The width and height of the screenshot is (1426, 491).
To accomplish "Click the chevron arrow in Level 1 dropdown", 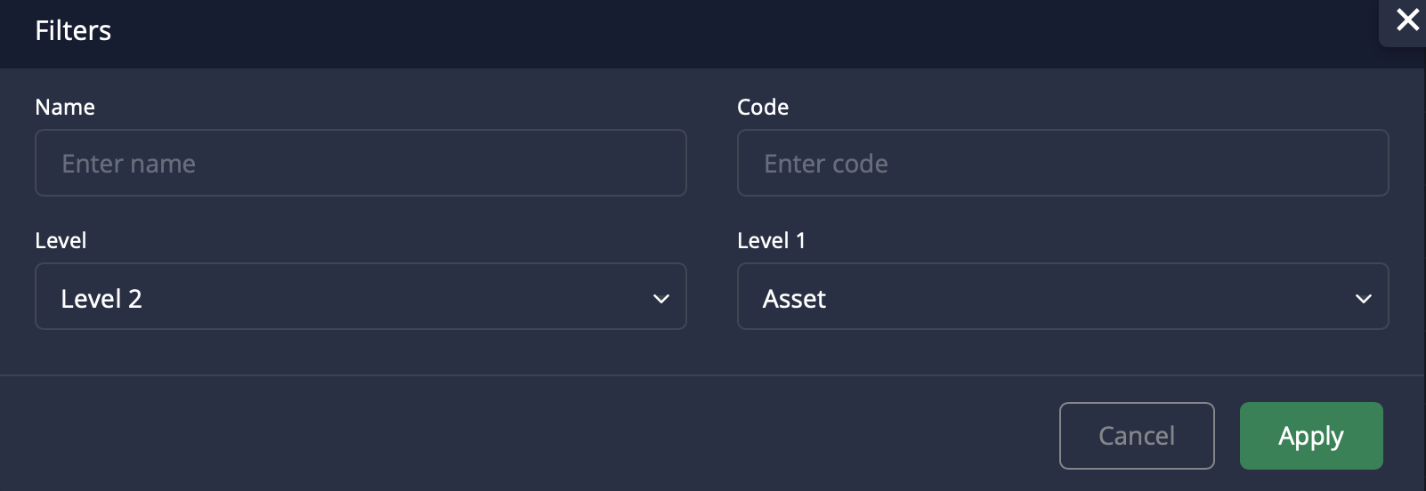I will point(1363,299).
